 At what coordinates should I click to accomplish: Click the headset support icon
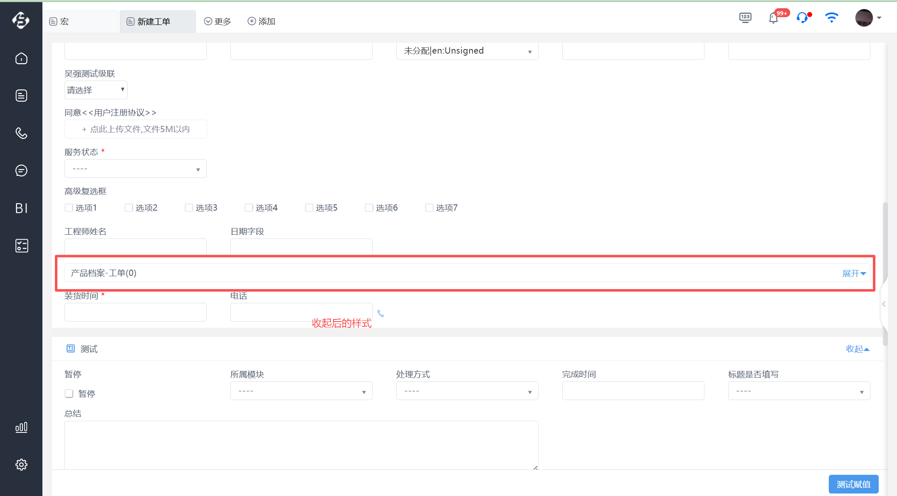click(803, 18)
